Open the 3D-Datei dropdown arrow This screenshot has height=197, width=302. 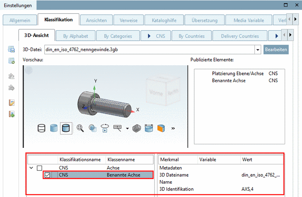258,50
